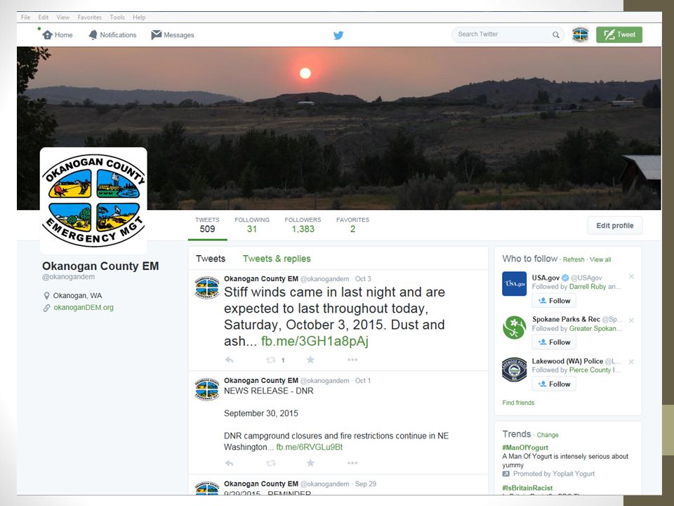
Task: Open the USA.gov profile avatar
Action: (x=514, y=283)
